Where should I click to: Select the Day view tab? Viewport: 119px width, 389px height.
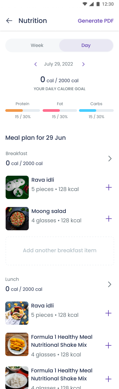coord(86,45)
